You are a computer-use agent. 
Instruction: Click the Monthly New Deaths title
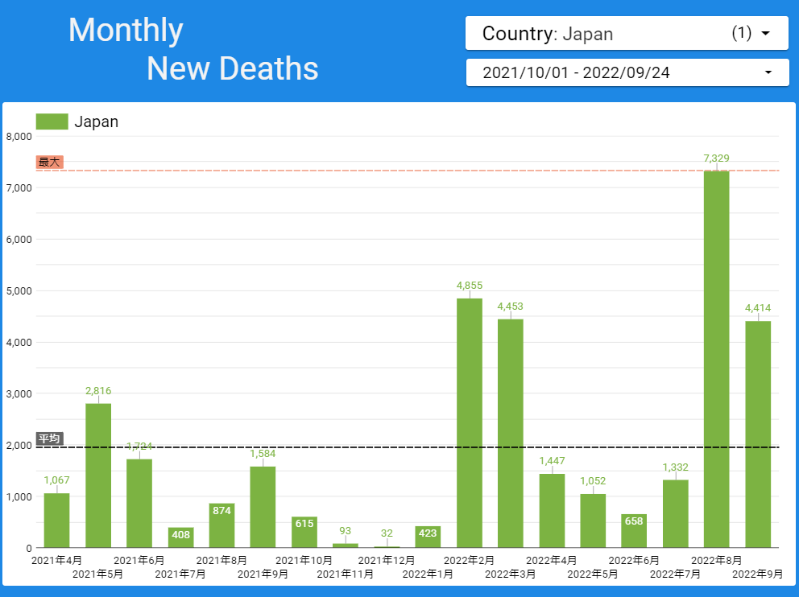193,49
